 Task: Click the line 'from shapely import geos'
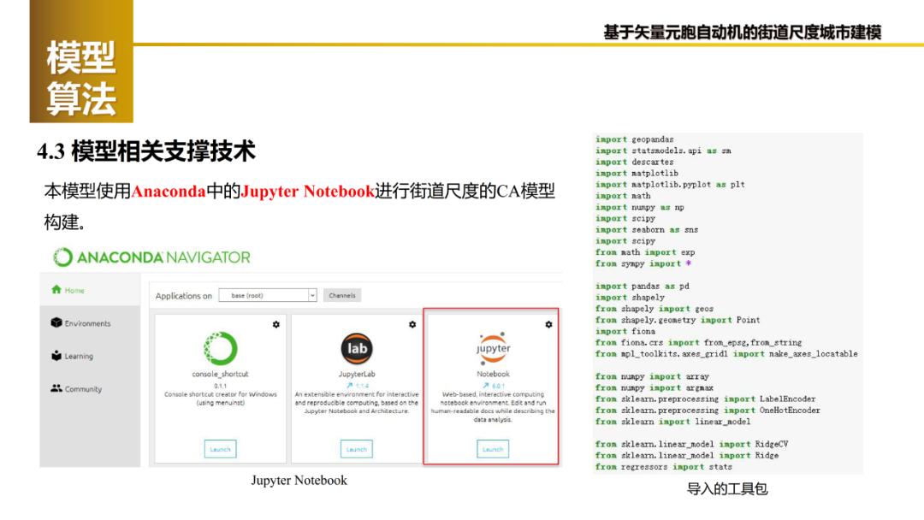click(654, 309)
